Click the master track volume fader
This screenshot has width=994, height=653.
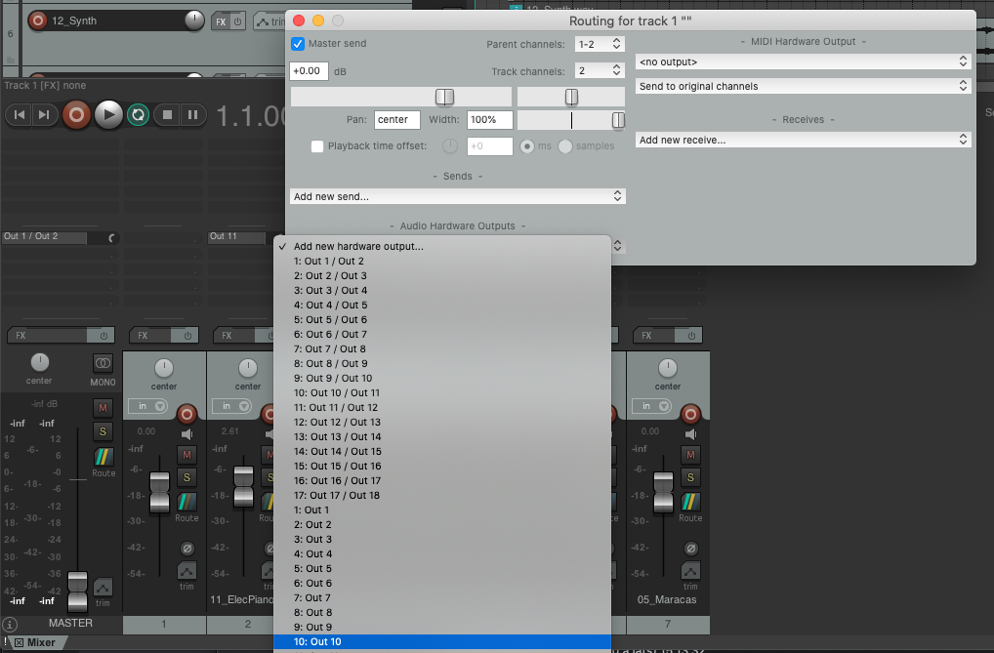[x=76, y=587]
